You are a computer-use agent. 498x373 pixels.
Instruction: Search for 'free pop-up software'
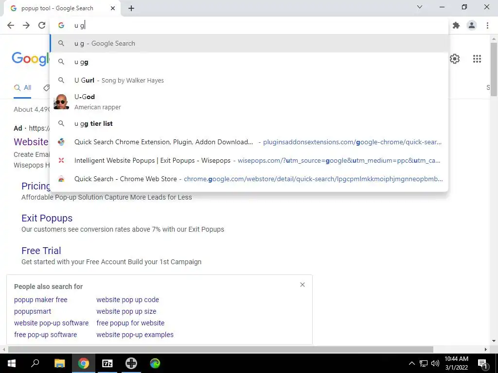coord(45,335)
